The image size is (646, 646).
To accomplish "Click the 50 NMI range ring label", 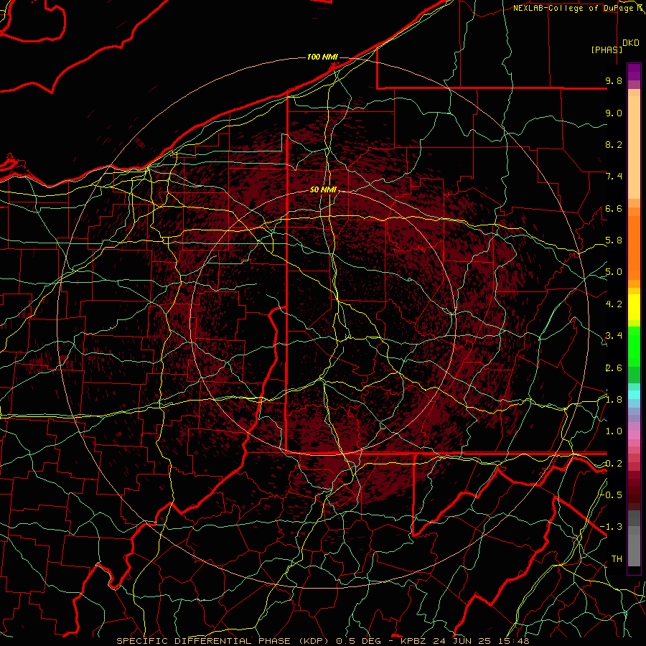I will tap(323, 190).
